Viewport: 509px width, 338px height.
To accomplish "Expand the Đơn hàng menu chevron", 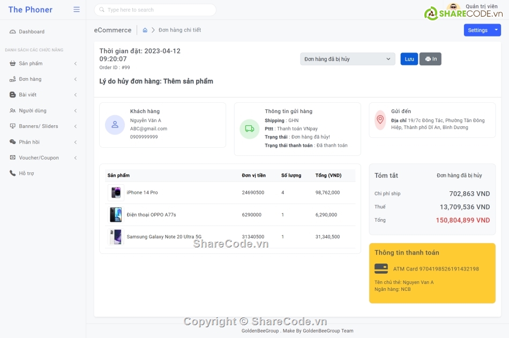I will pyautogui.click(x=76, y=79).
